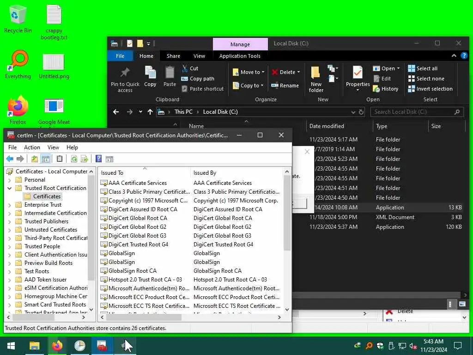
Task: Click Edit in the Open group
Action: point(382,79)
